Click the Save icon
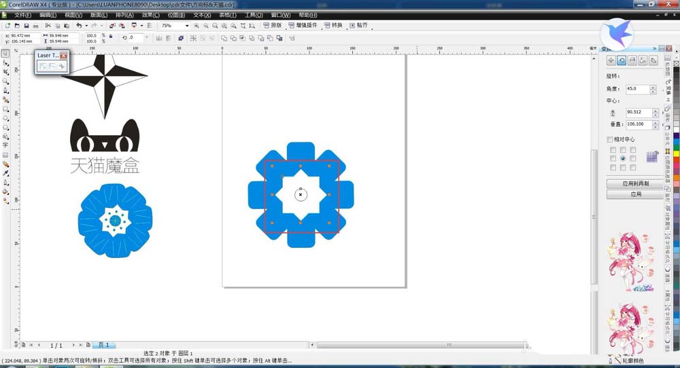 coord(26,26)
